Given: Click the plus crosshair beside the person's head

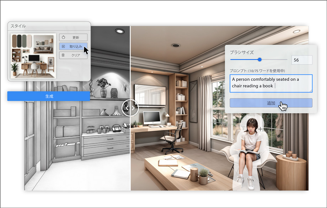Looking at the screenshot, I should click(x=261, y=129).
